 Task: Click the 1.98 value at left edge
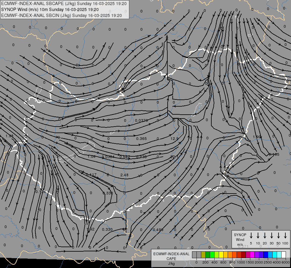pyautogui.click(x=10, y=136)
